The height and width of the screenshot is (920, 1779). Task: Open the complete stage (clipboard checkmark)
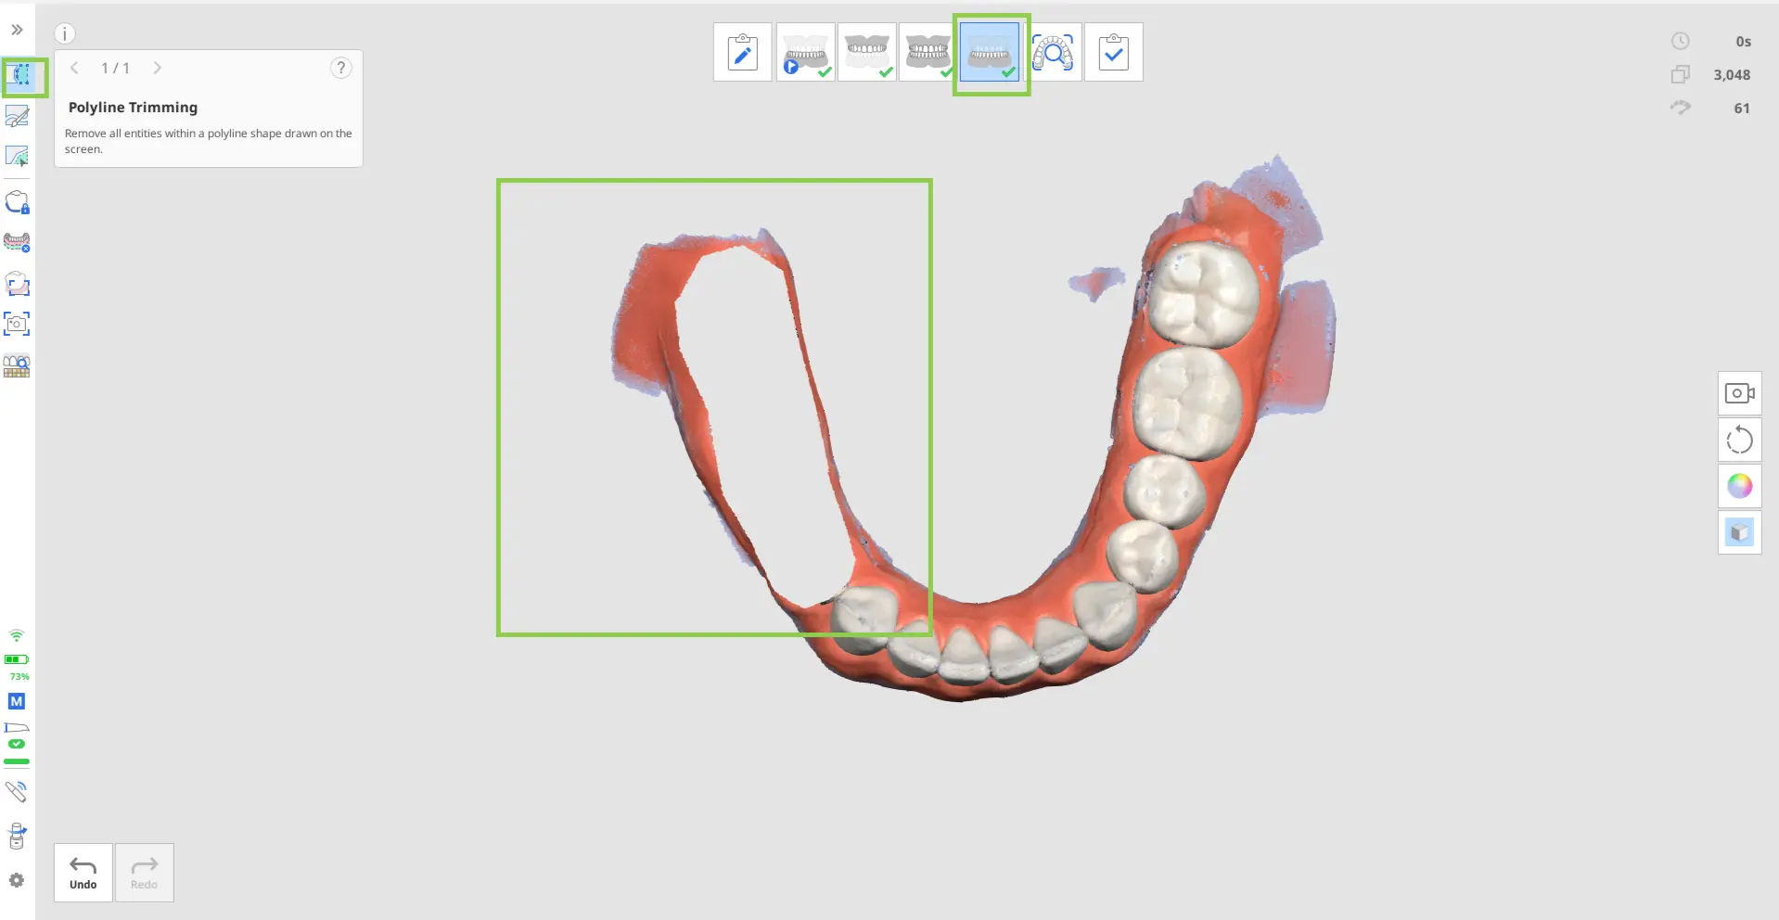[x=1114, y=53]
